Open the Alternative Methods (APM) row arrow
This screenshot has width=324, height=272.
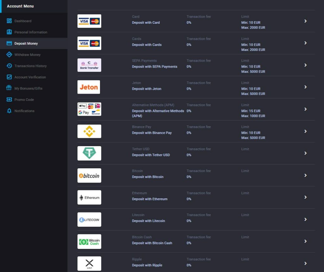(305, 109)
